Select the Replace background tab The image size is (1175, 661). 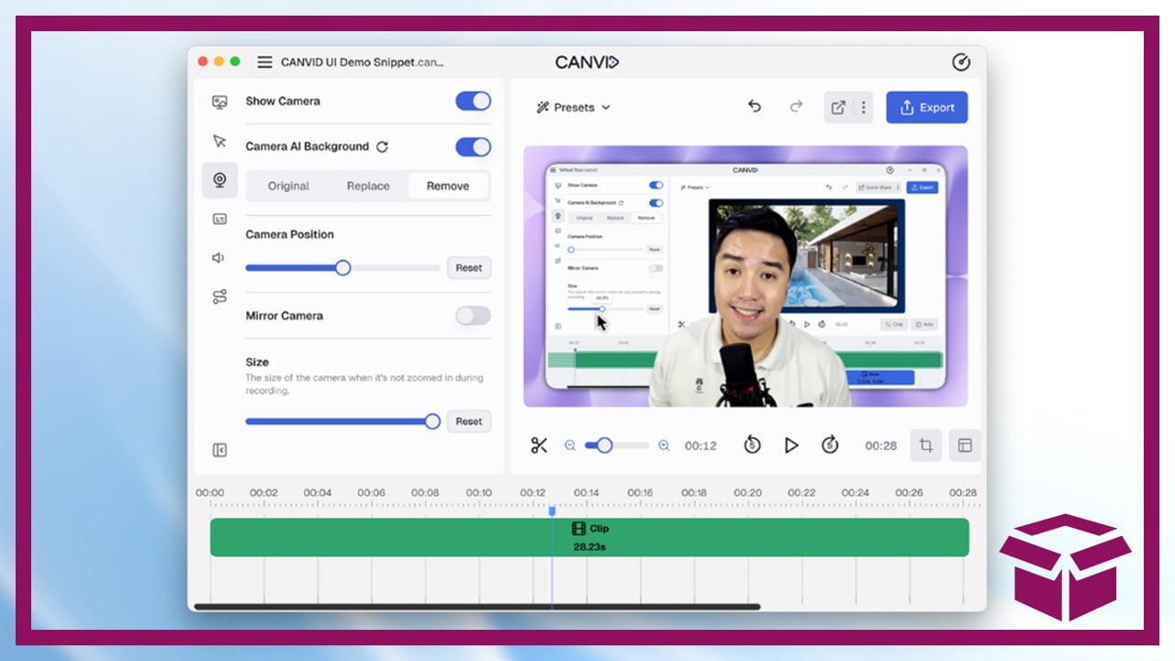pyautogui.click(x=368, y=185)
